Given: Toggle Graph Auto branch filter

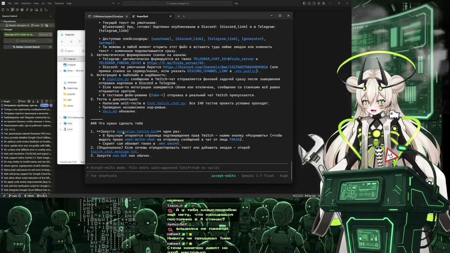Looking at the screenshot, I should (22, 101).
